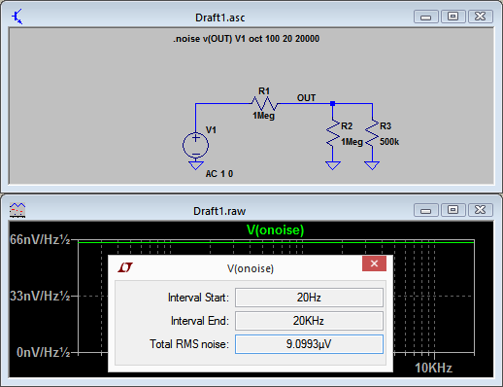503x387 pixels.
Task: Click the OUT net label
Action: 306,98
